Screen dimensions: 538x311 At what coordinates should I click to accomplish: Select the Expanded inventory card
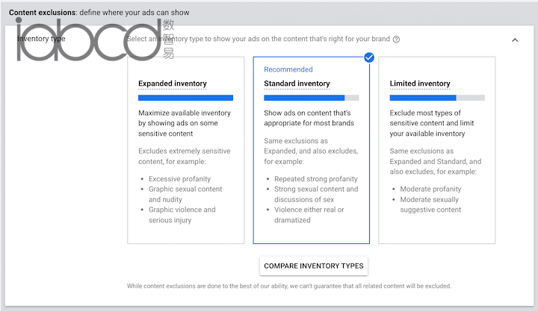click(x=185, y=150)
